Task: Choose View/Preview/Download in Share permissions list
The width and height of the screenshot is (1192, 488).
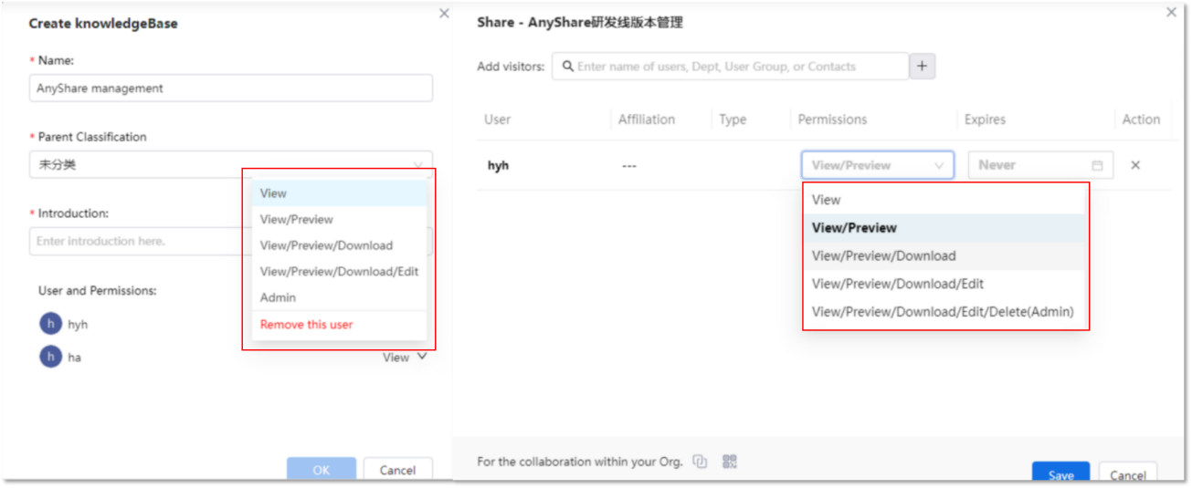Action: (945, 255)
